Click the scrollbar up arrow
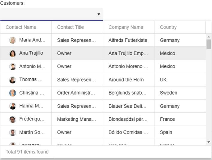The height and width of the screenshot is (160, 212). [209, 37]
